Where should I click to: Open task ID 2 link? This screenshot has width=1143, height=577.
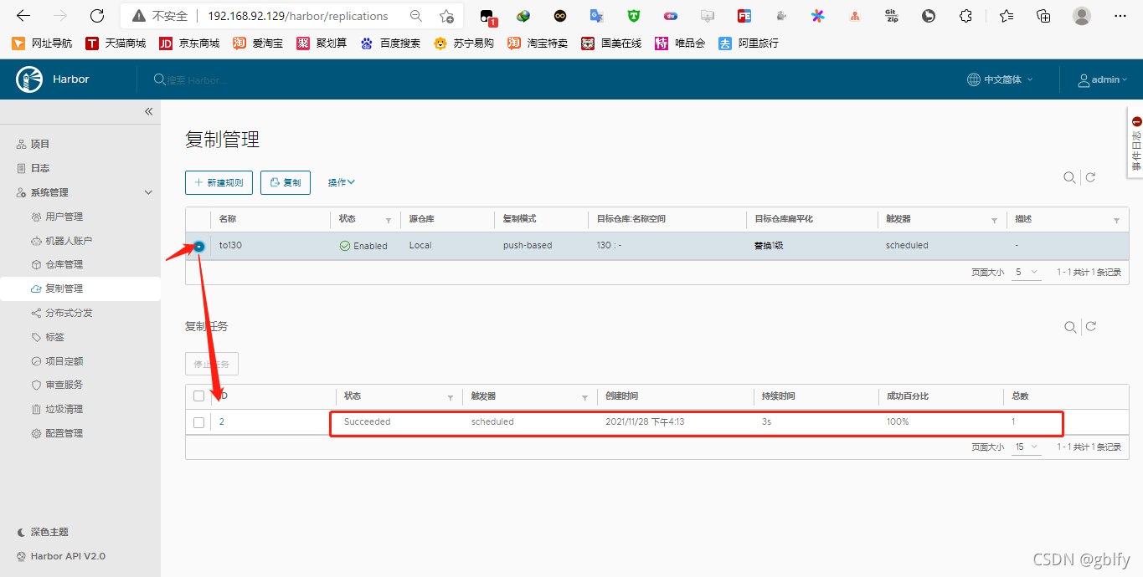click(222, 421)
